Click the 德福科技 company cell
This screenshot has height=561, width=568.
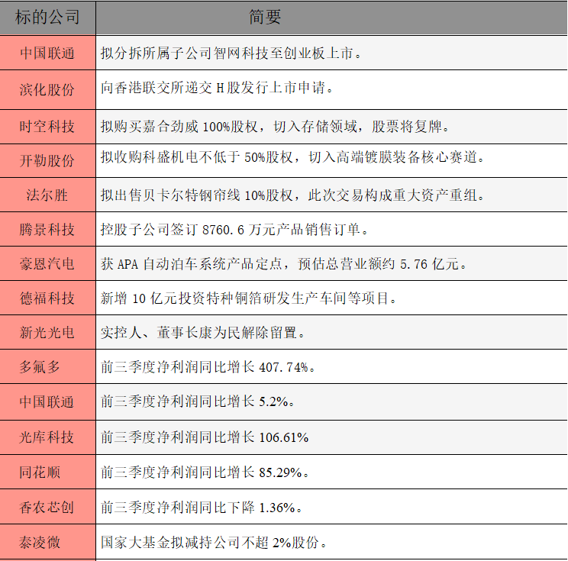pos(47,298)
